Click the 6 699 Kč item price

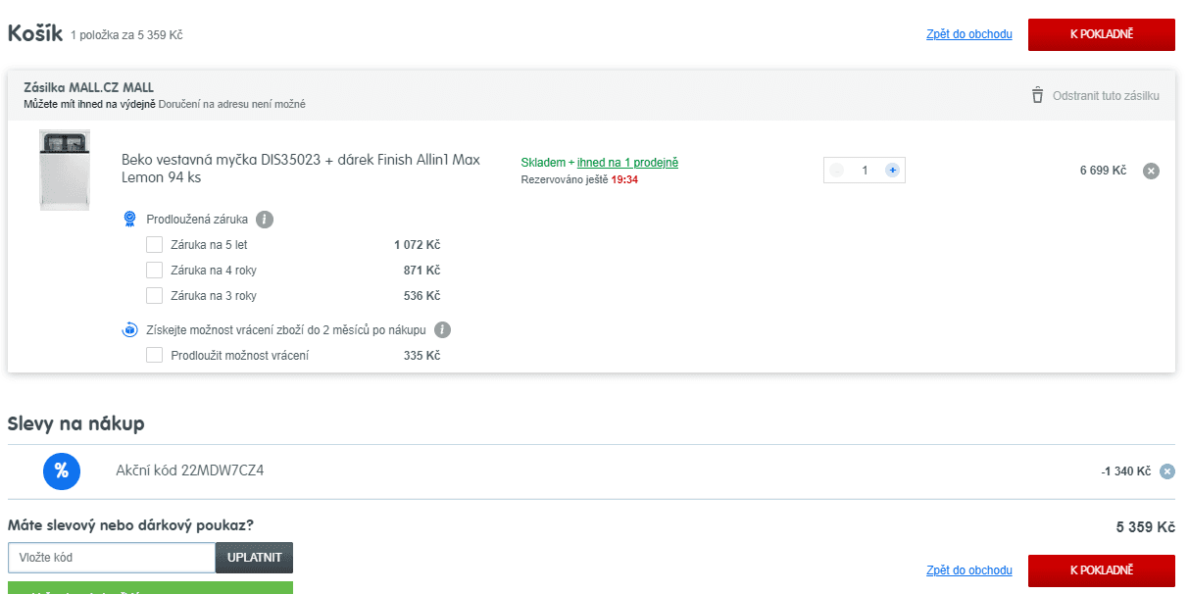pos(1104,171)
